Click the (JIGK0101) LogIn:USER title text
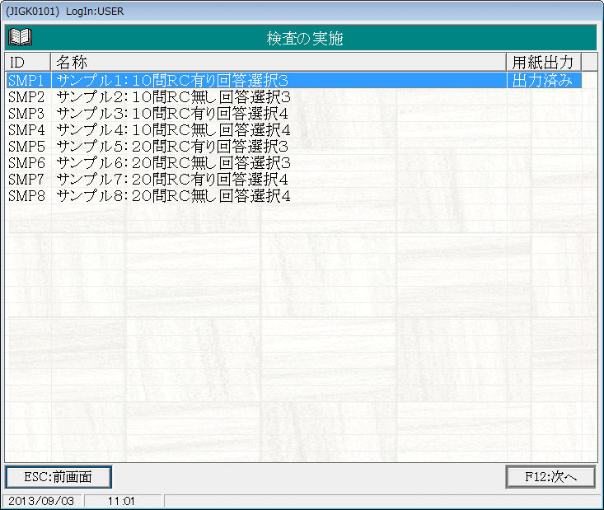The width and height of the screenshot is (604, 510). tap(65, 12)
